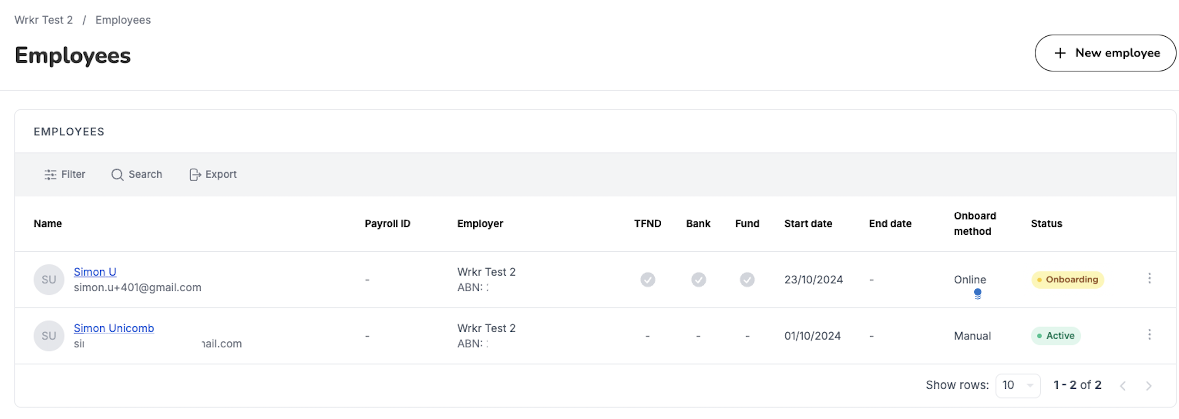Open the Search tool
This screenshot has width=1179, height=419.
point(136,174)
